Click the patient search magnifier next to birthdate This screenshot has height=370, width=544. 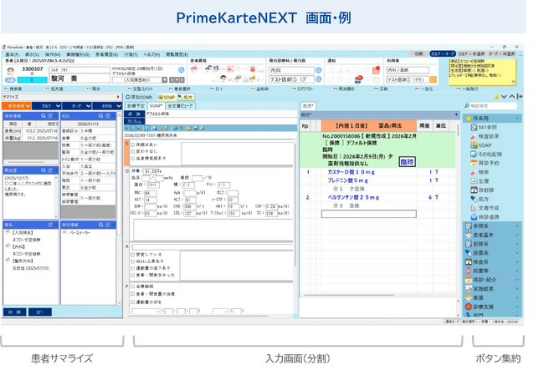181,69
